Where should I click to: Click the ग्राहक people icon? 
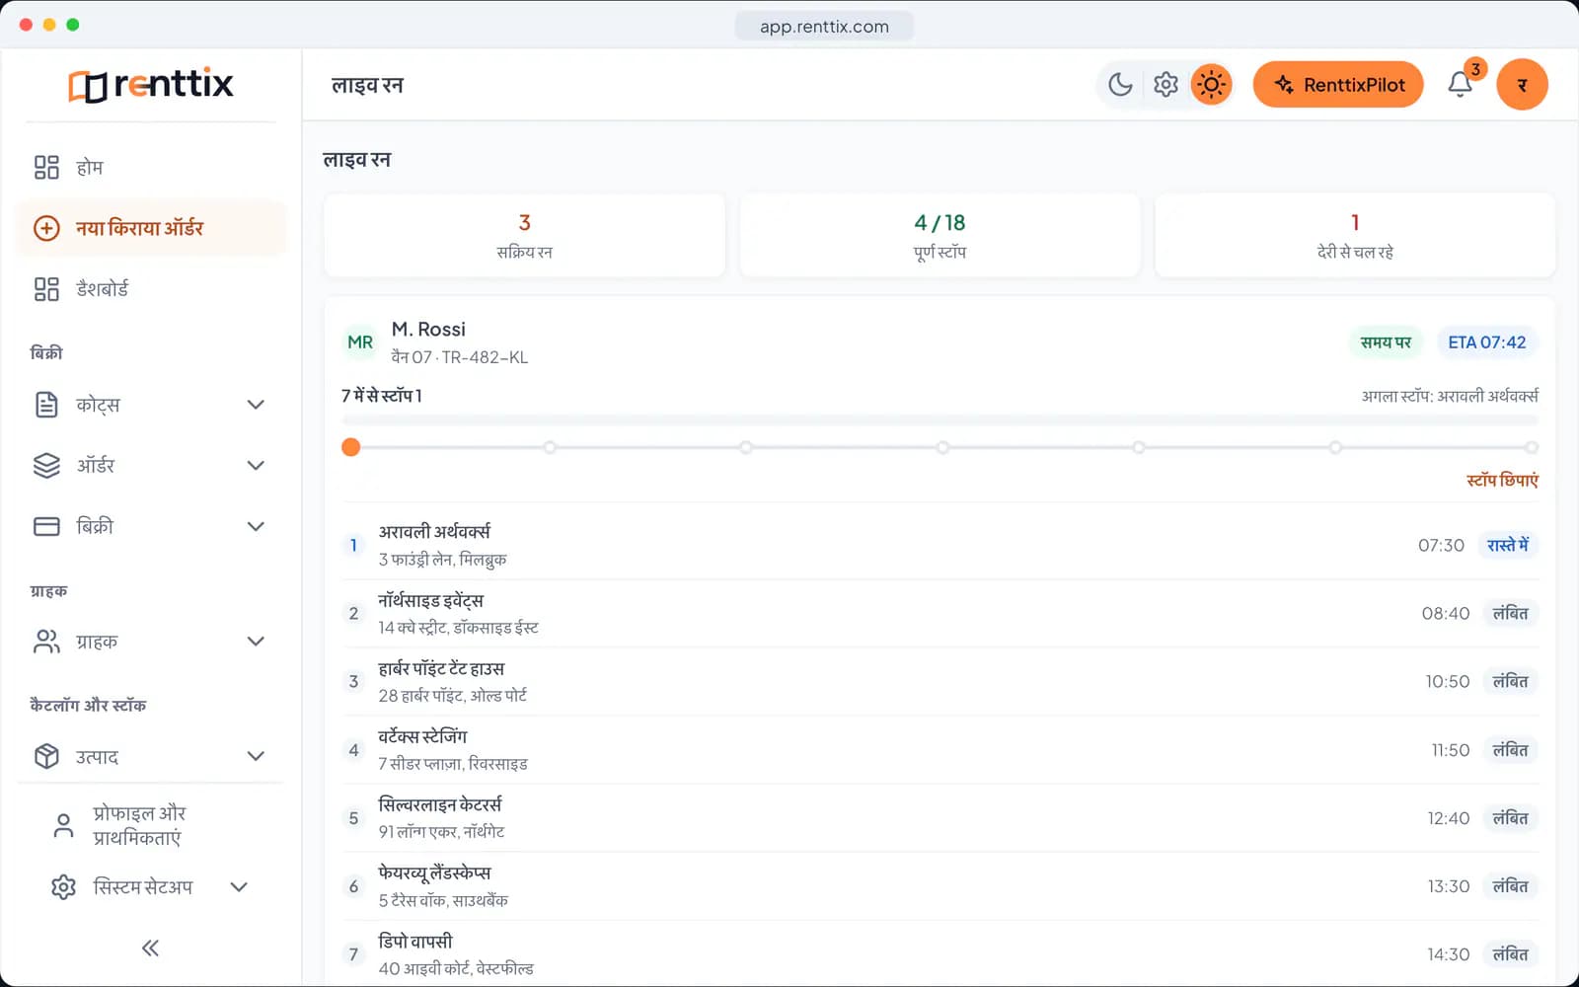coord(46,642)
